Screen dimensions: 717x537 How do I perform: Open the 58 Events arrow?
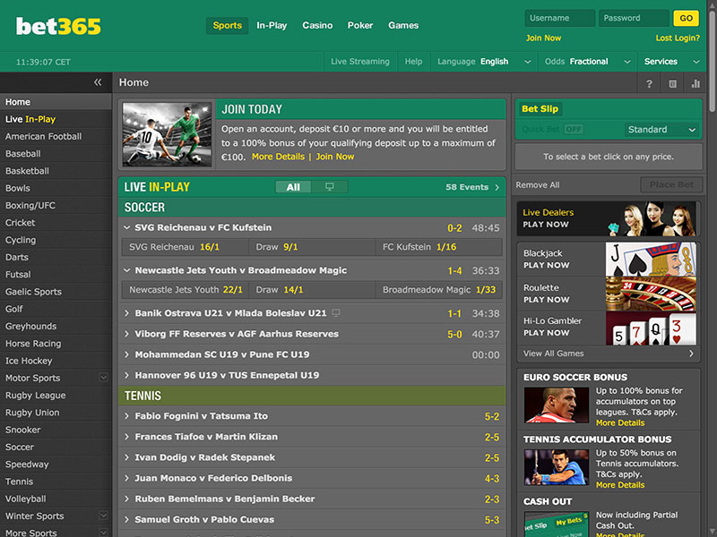tap(497, 187)
